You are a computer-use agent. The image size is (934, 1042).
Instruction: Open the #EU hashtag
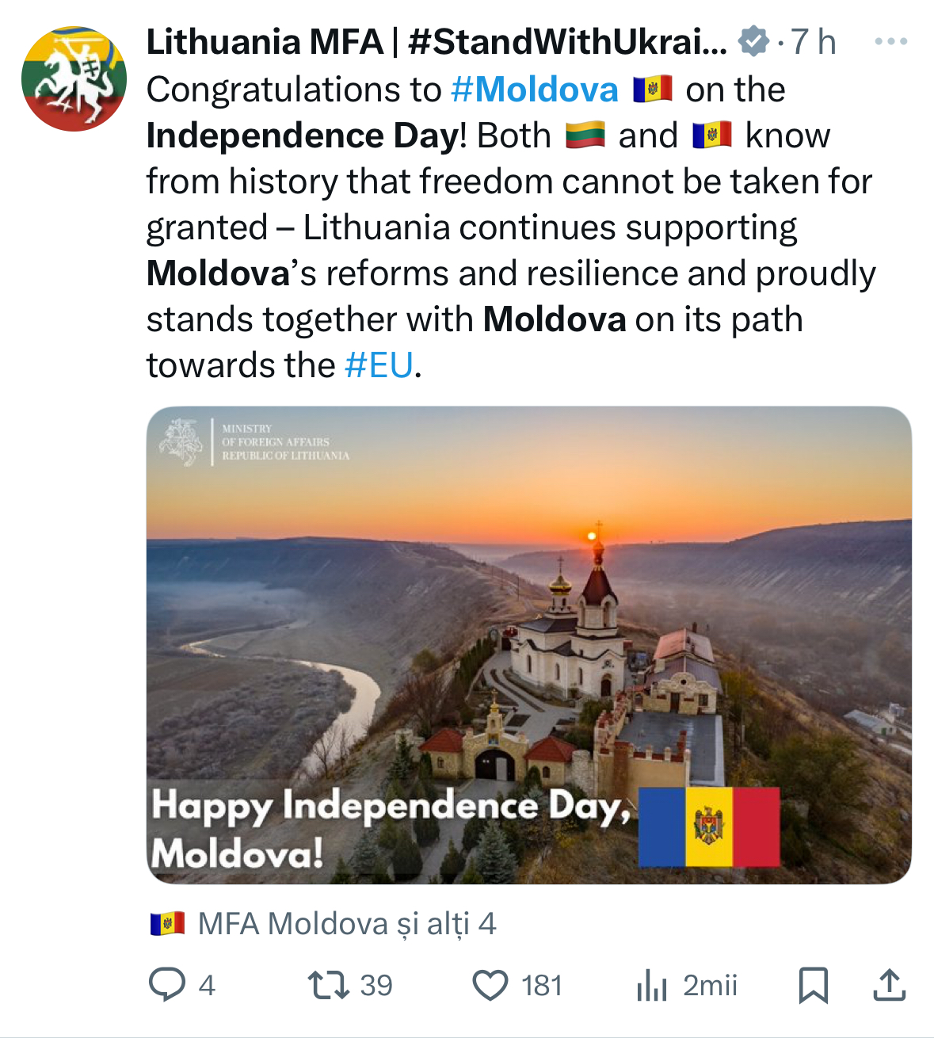(x=379, y=365)
